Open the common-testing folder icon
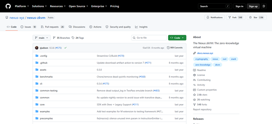 click(x=37, y=90)
